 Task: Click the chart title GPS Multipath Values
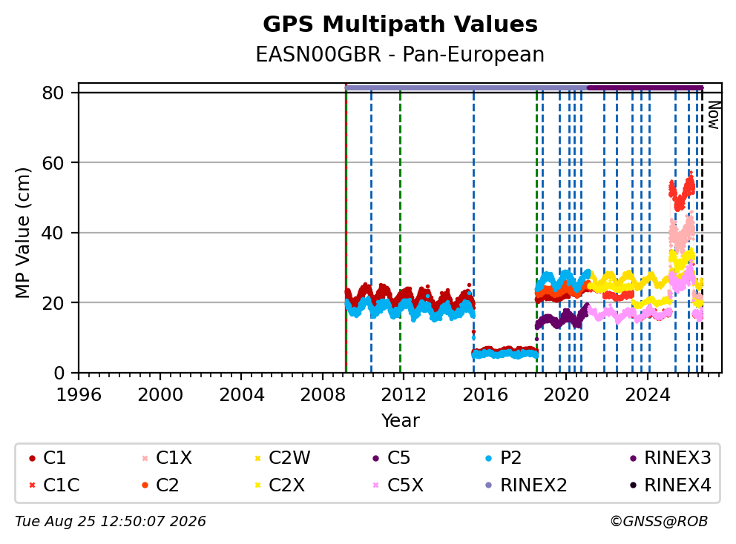(400, 24)
